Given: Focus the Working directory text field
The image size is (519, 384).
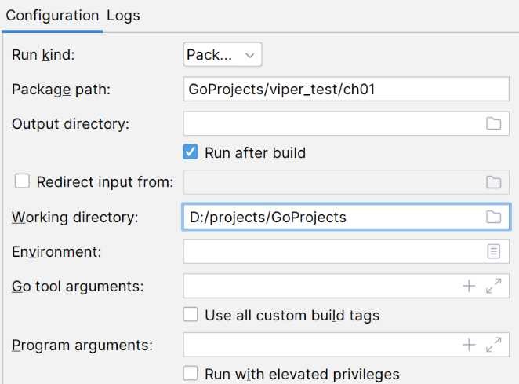Looking at the screenshot, I should click(x=333, y=218).
